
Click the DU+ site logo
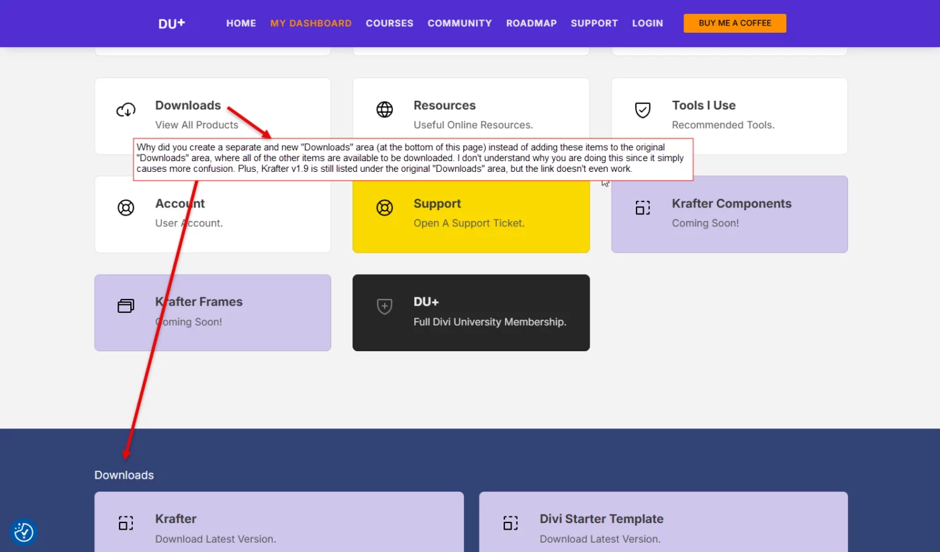coord(172,24)
